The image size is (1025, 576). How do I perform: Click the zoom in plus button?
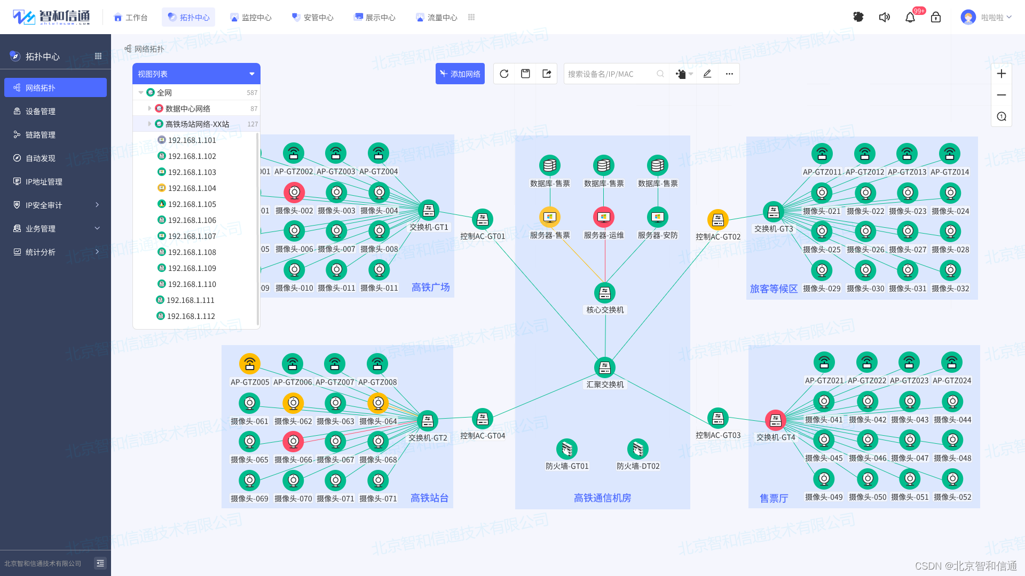[x=1002, y=74]
